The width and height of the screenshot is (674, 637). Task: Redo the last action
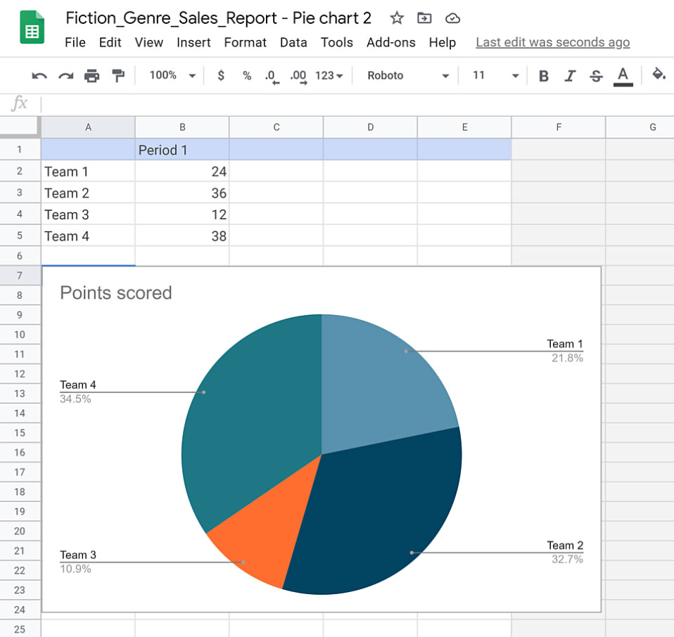click(67, 75)
